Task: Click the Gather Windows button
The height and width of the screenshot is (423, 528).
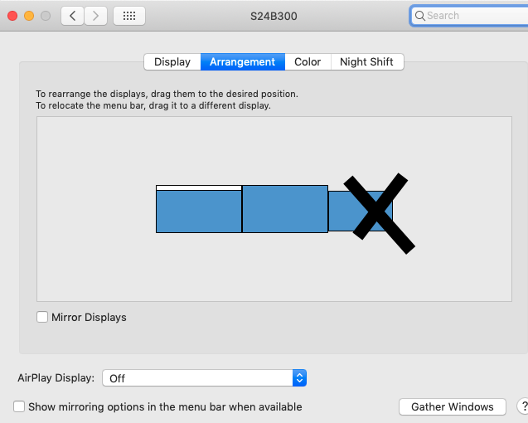Action: click(453, 406)
